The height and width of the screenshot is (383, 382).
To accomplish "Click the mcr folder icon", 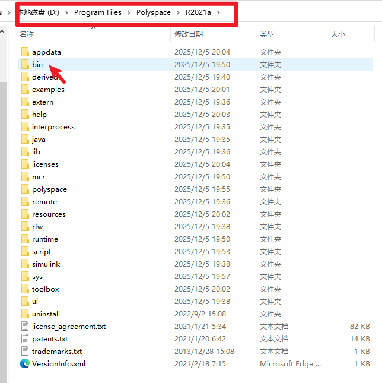I will tap(25, 176).
